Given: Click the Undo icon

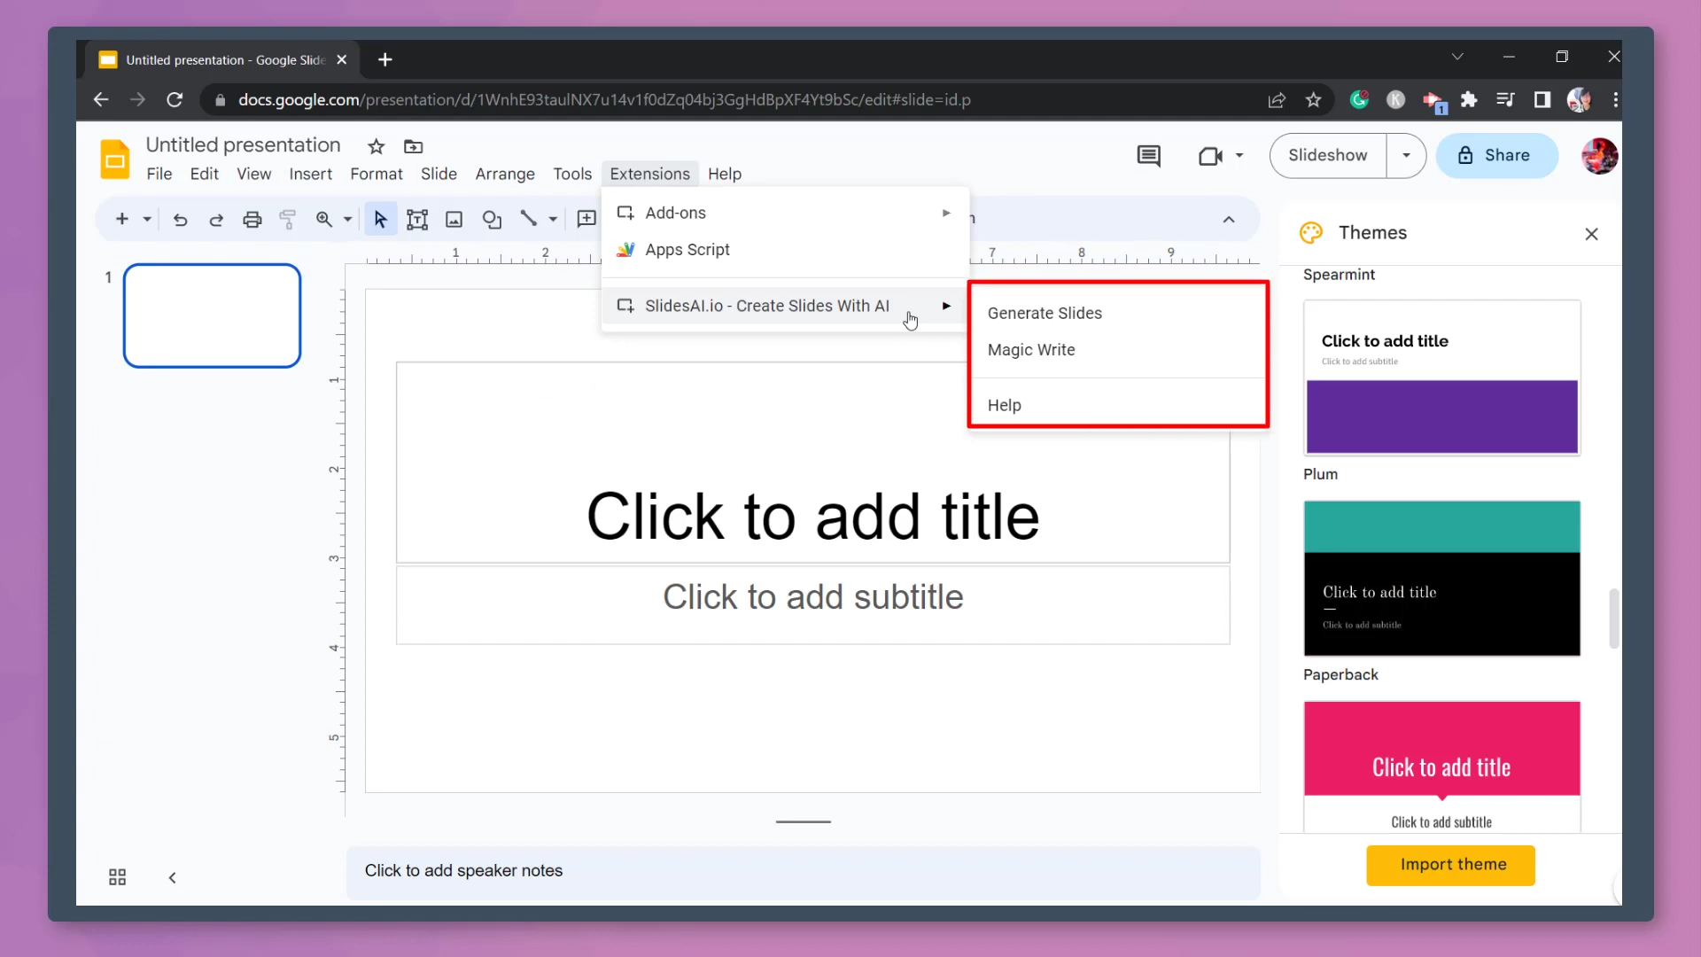Looking at the screenshot, I should point(181,219).
